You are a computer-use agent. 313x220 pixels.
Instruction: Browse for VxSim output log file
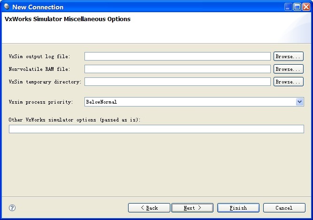[289, 56]
